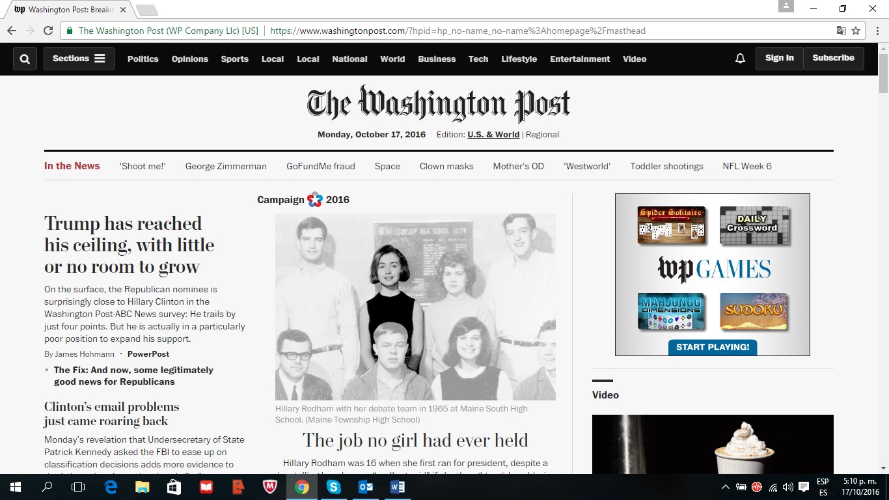Click the Spider Solitaire game icon

[x=671, y=225]
